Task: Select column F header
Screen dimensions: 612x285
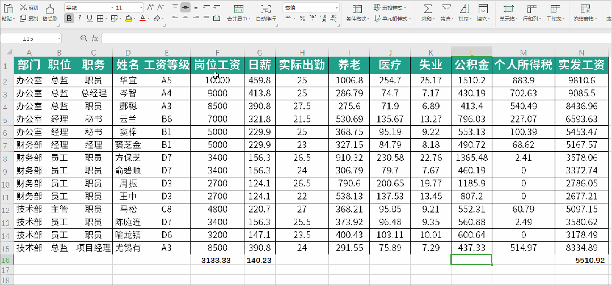Action: (217, 52)
